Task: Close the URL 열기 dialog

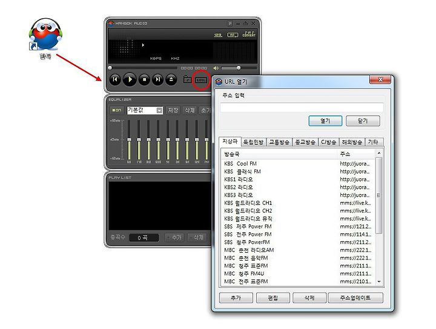Action: pos(380,79)
